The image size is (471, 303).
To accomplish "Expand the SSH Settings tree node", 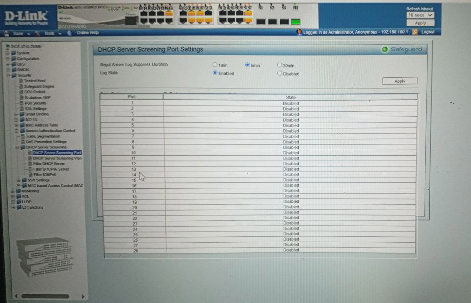I will pos(18,180).
